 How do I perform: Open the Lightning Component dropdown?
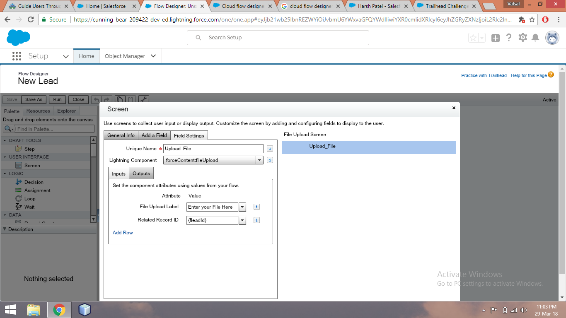259,160
